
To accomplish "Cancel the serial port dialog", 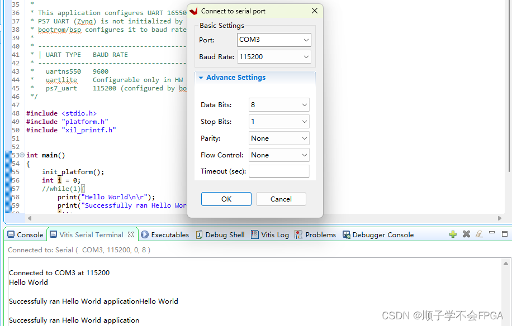I will click(281, 199).
